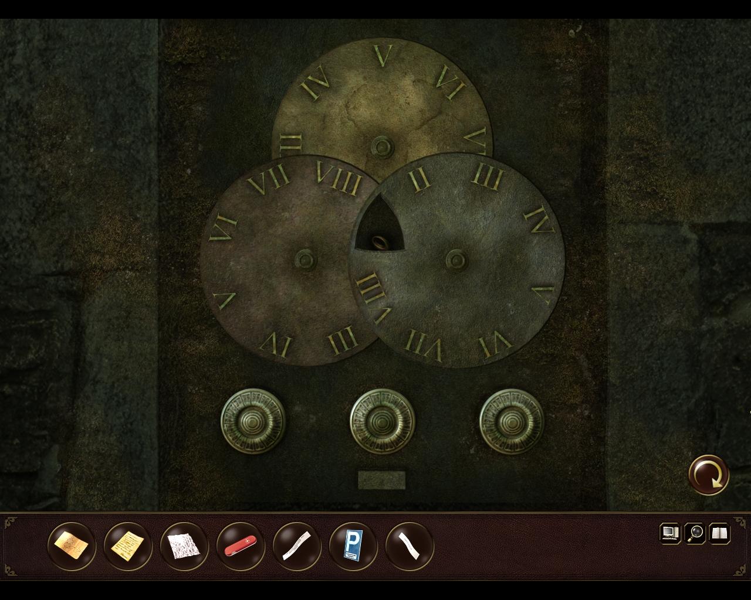Click the left dial's center hub

(305, 259)
